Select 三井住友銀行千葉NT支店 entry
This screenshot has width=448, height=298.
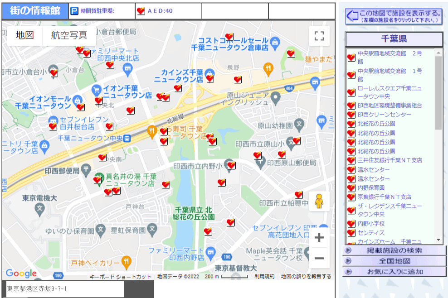pos(390,160)
